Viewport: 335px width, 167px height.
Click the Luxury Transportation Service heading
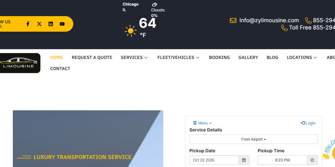(83, 157)
